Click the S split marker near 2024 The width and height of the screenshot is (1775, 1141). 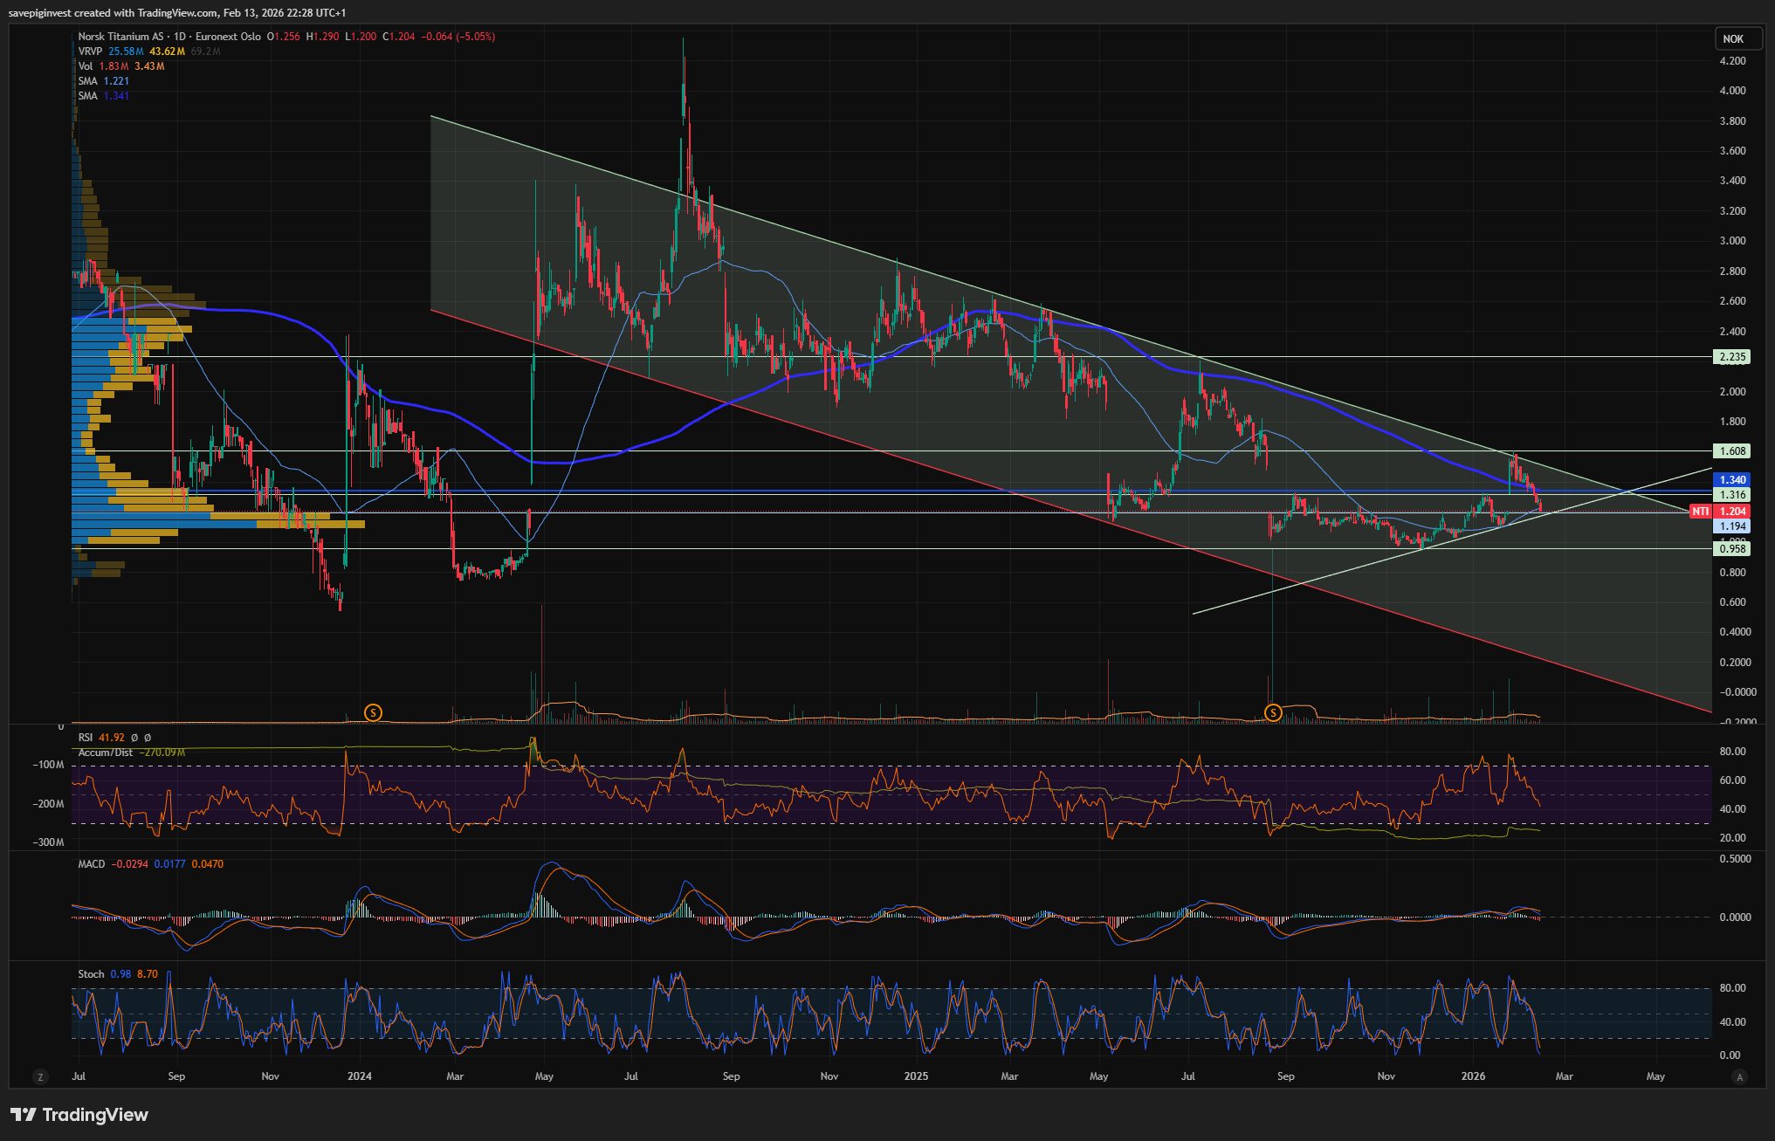point(374,712)
